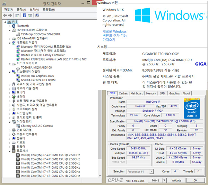Select the 범용 직렬 버스 컨트롤러 USB icon
Screen dimensions: 208x186
(x=14, y=101)
